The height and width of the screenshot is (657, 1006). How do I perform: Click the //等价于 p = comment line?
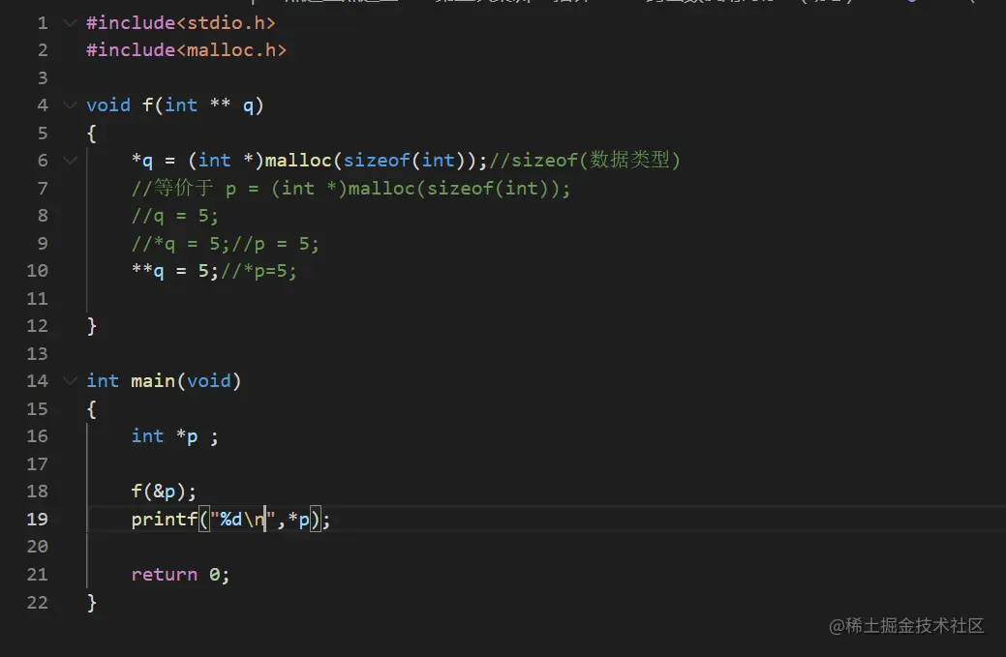[x=351, y=188]
